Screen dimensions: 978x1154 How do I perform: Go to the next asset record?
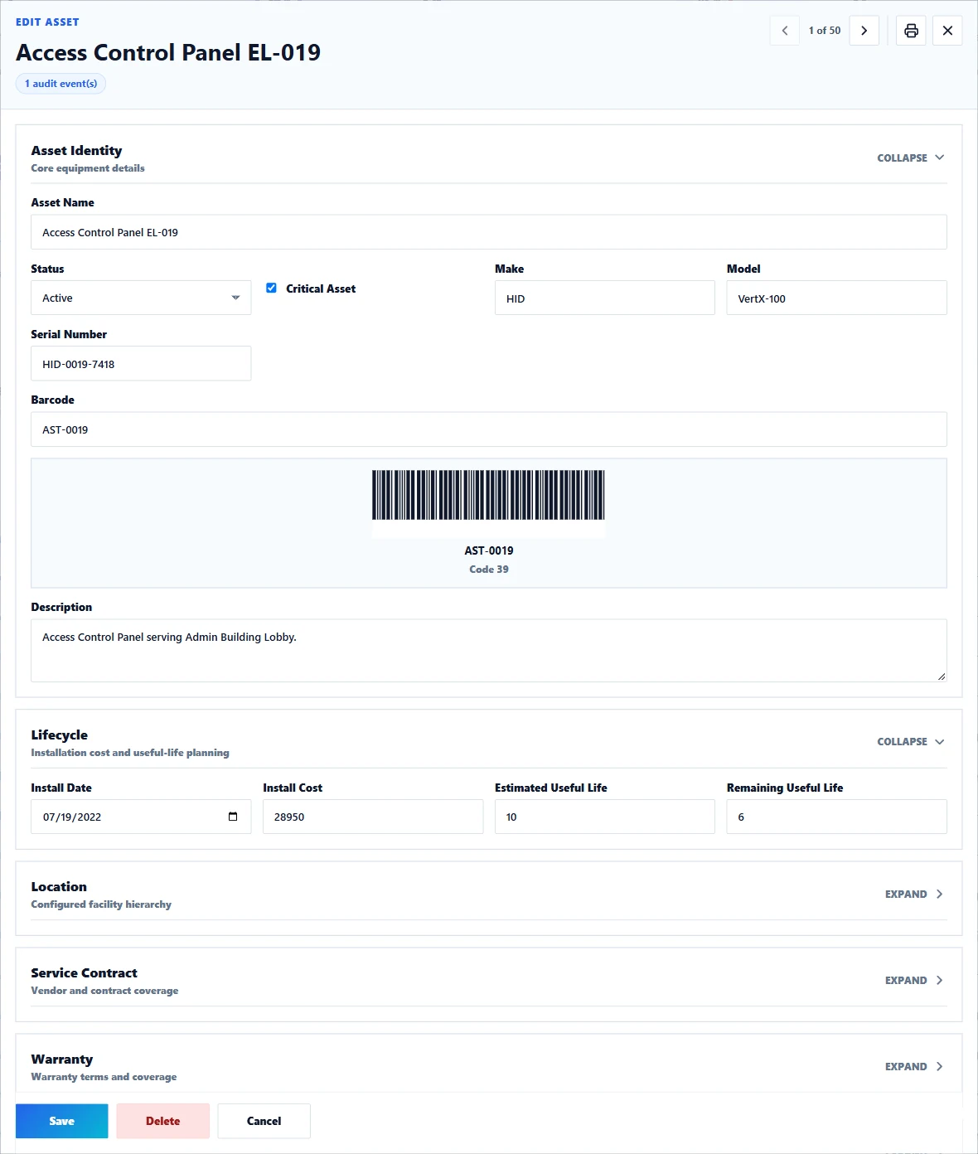click(x=864, y=31)
